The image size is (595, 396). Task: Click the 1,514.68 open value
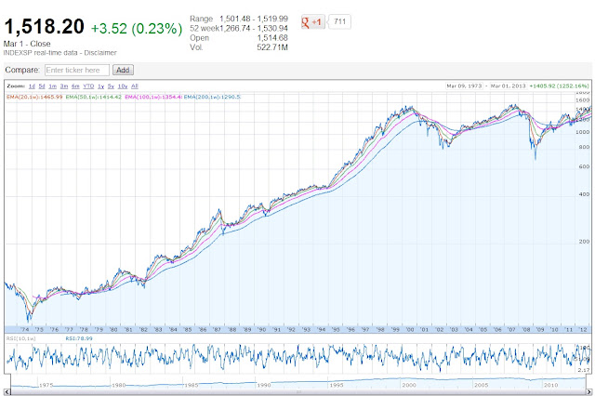pos(272,38)
